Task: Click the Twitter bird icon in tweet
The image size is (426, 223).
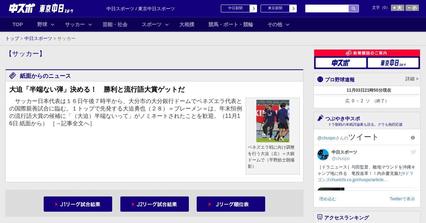Action: coord(413,152)
